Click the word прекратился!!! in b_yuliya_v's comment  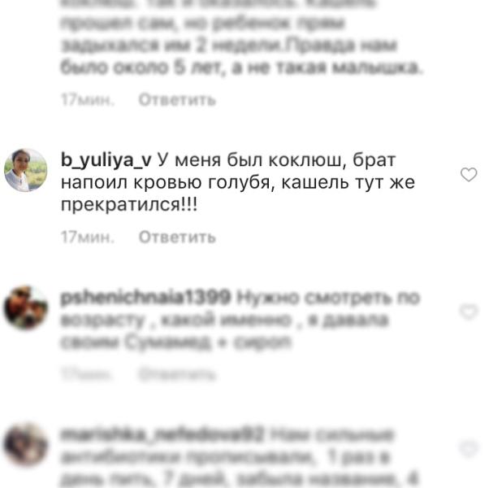pos(129,205)
